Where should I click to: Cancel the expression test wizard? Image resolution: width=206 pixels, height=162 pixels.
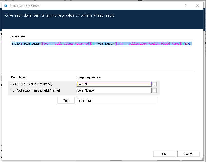click(189, 154)
